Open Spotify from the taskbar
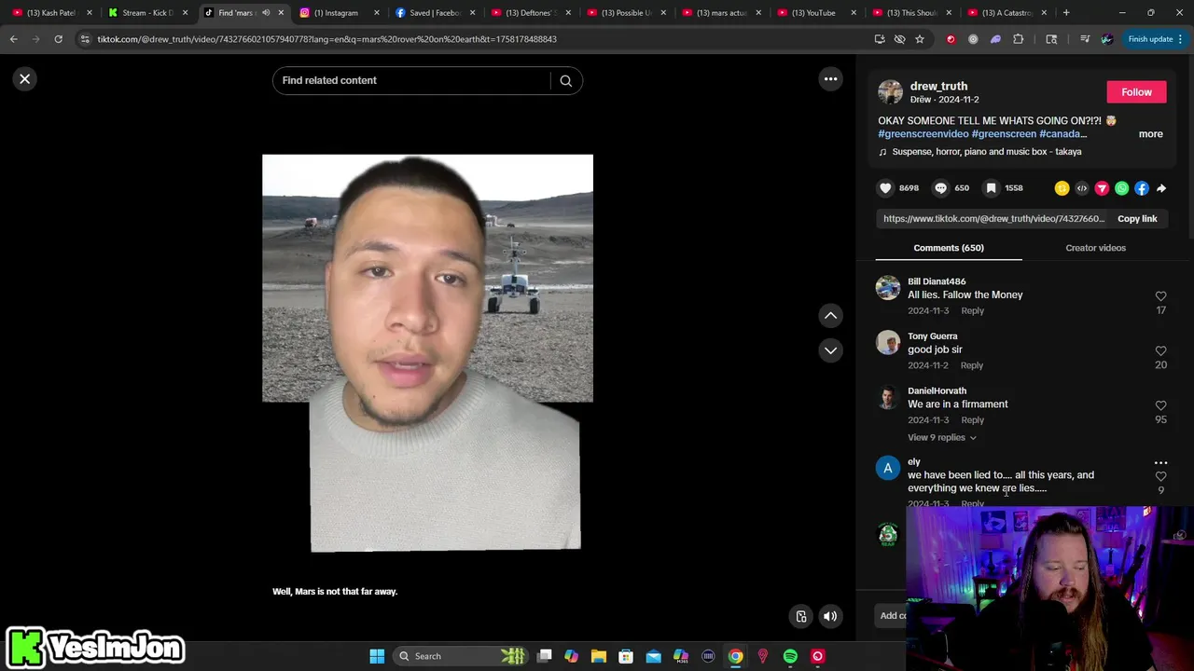This screenshot has width=1194, height=671. 790,656
